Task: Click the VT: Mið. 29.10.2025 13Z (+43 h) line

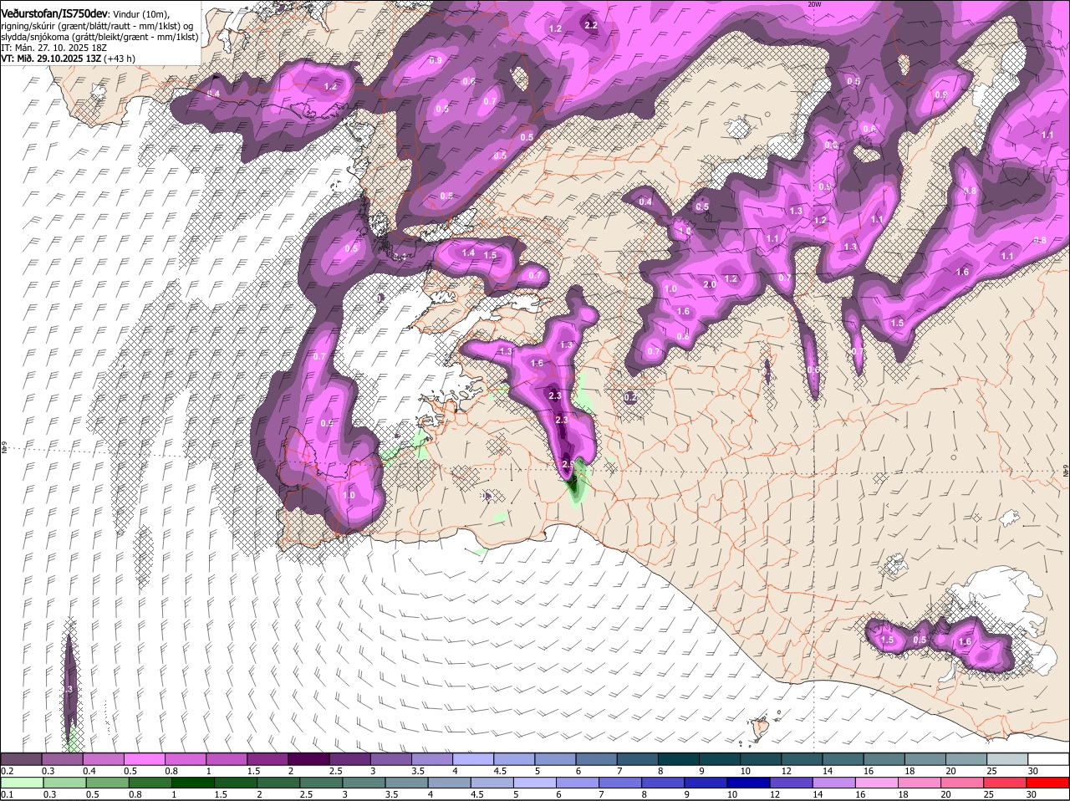Action: tap(68, 59)
